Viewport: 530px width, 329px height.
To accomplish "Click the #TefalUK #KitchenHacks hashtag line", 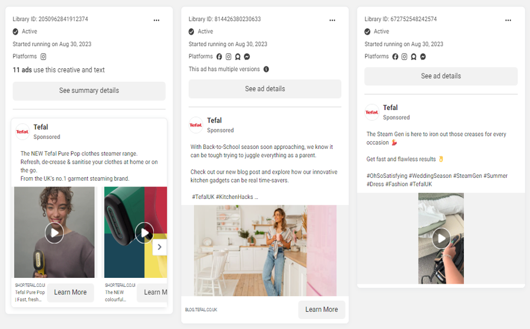I will (x=225, y=197).
